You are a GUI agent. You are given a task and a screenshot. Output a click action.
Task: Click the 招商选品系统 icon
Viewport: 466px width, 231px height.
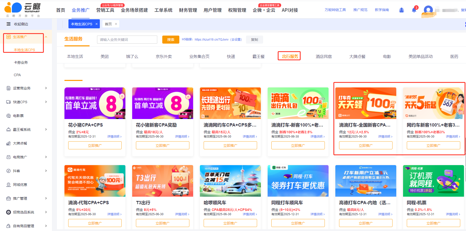9,212
